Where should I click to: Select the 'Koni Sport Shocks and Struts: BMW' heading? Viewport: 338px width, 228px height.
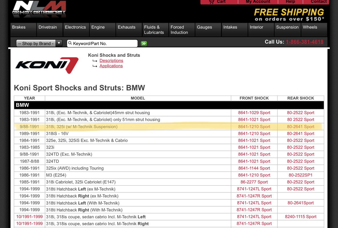tap(79, 88)
